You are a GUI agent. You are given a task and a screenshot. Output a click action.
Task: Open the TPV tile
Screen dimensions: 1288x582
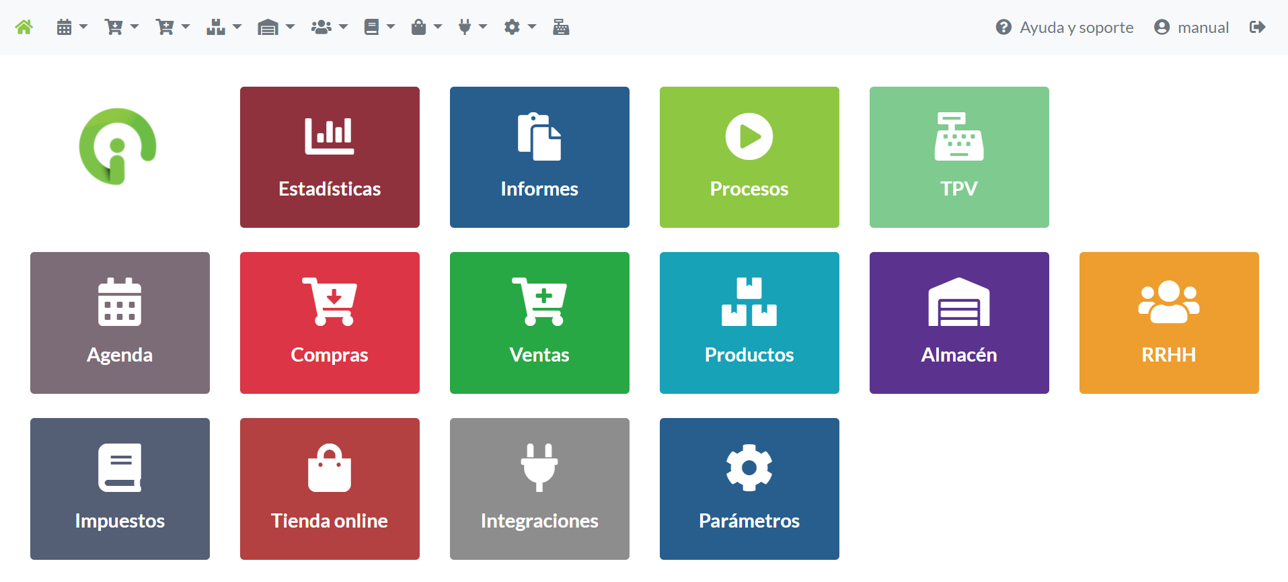(x=959, y=157)
